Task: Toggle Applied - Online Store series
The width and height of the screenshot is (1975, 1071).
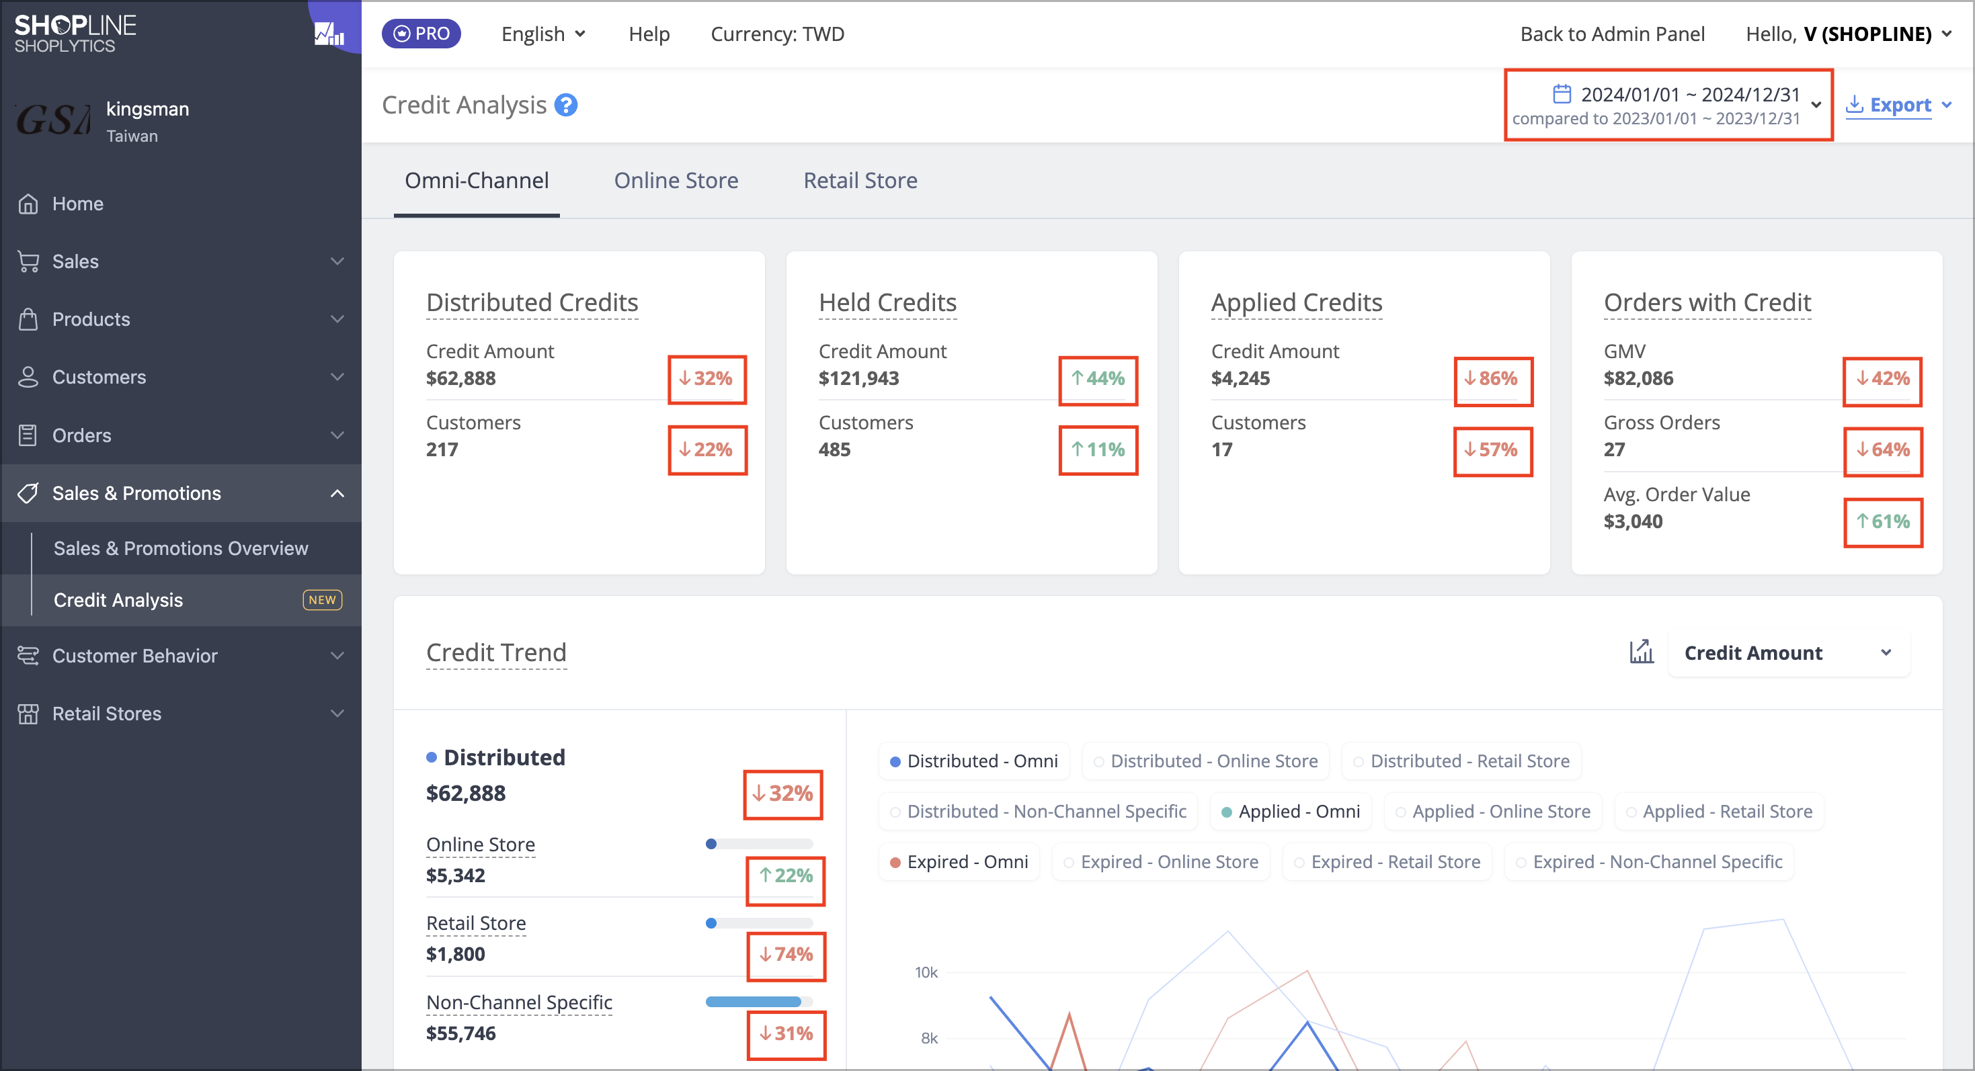Action: click(x=1494, y=811)
